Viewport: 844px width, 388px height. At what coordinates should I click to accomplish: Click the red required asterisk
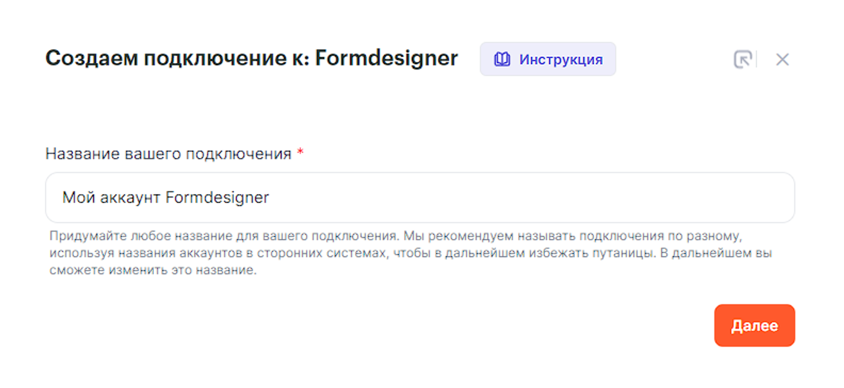[x=300, y=153]
